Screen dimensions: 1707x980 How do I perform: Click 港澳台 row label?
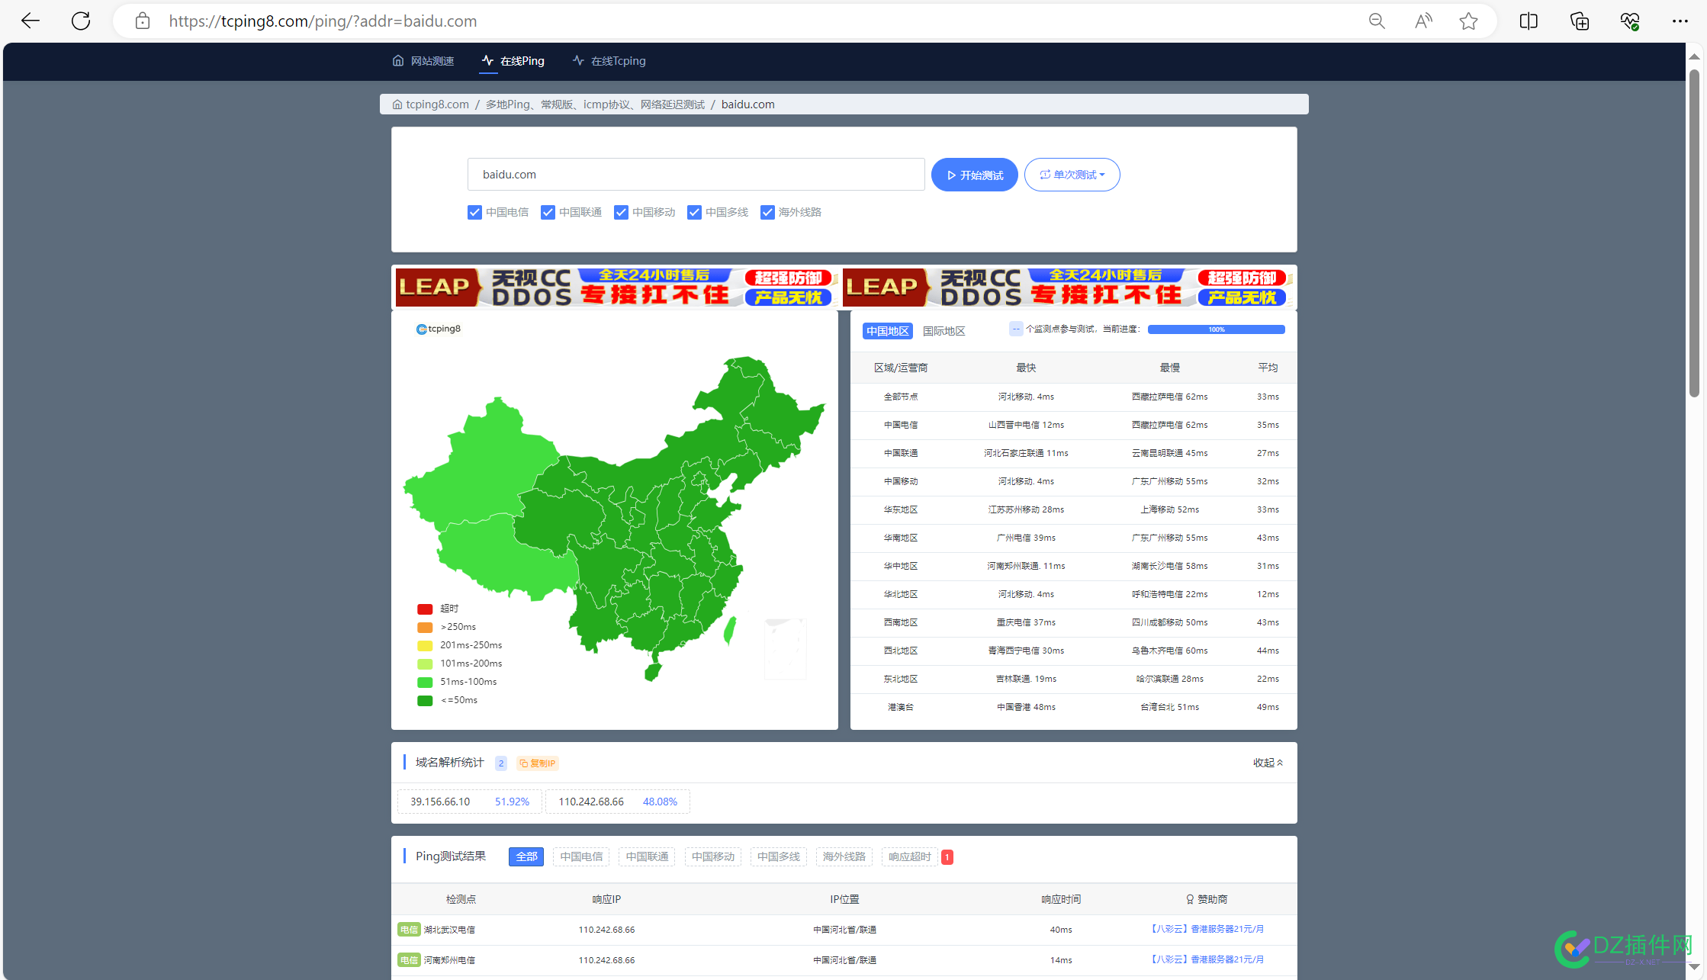[x=901, y=707]
